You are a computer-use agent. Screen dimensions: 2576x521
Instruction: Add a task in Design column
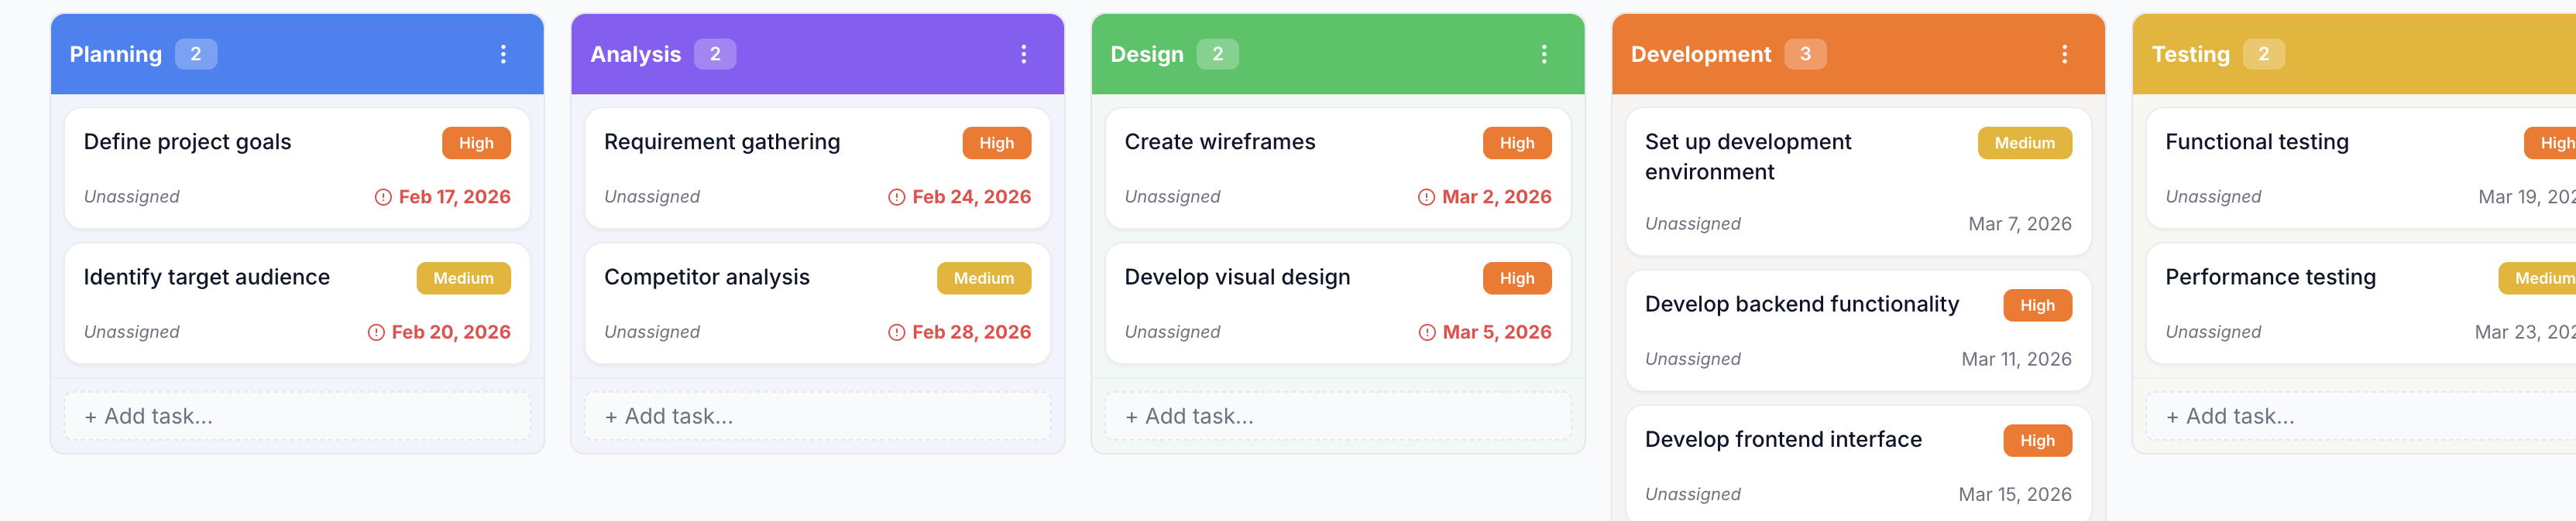point(1338,416)
